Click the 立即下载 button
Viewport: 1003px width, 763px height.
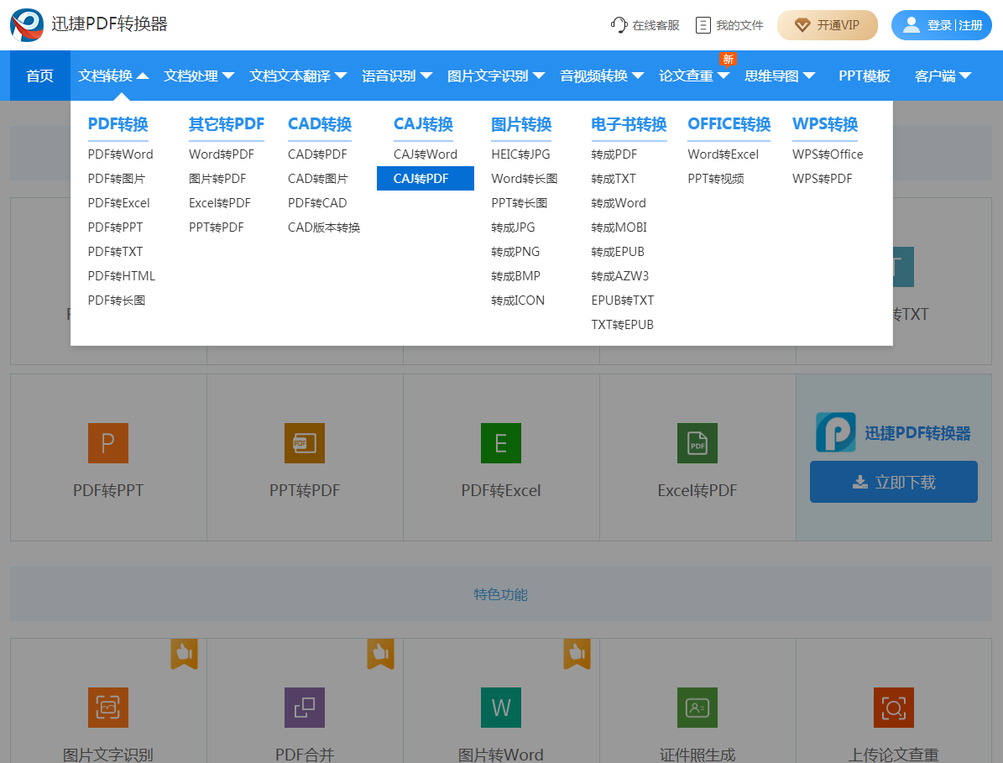coord(894,482)
